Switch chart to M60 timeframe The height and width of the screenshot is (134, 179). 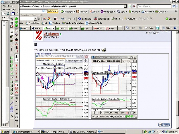pos(16,121)
